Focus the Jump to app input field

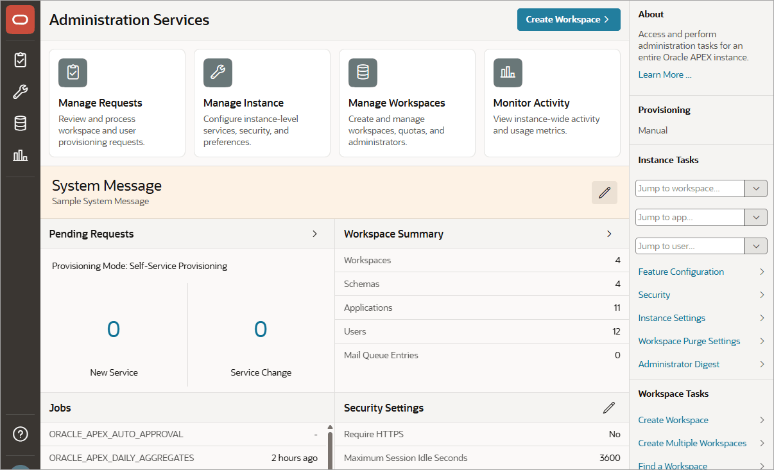(690, 217)
